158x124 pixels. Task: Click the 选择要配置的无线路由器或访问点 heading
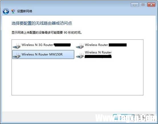coord(42,23)
